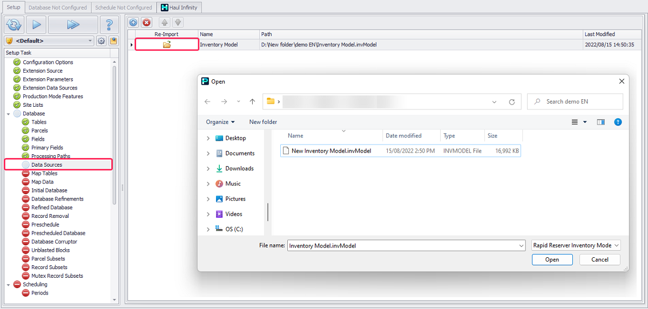Screen dimensions: 648x309
Task: Expand the Documents node chevron
Action: [x=208, y=153]
